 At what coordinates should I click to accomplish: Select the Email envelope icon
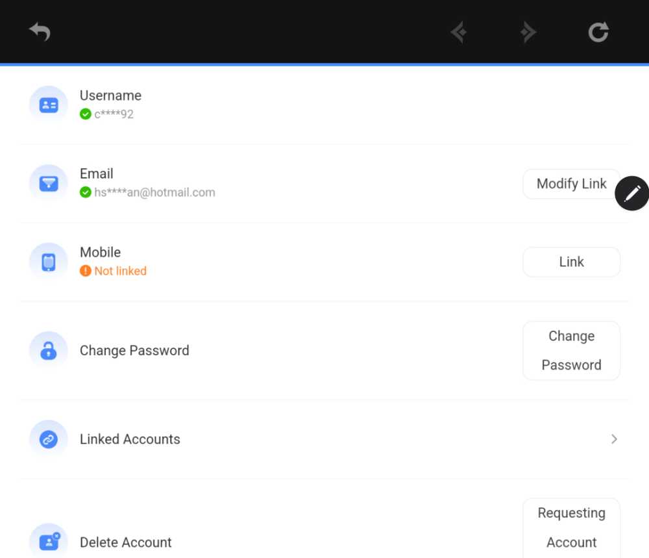(49, 183)
